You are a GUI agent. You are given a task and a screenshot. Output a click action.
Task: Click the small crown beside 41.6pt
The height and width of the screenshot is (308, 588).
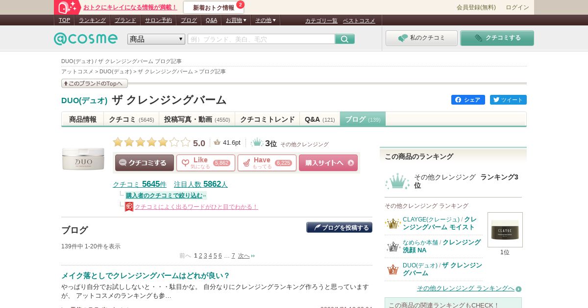[x=217, y=143]
